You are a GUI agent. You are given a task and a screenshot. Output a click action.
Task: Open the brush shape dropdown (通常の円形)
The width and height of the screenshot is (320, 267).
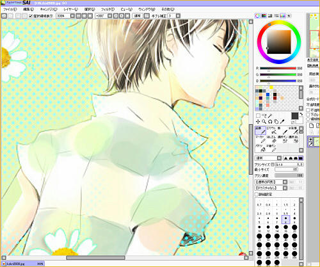tap(285, 182)
